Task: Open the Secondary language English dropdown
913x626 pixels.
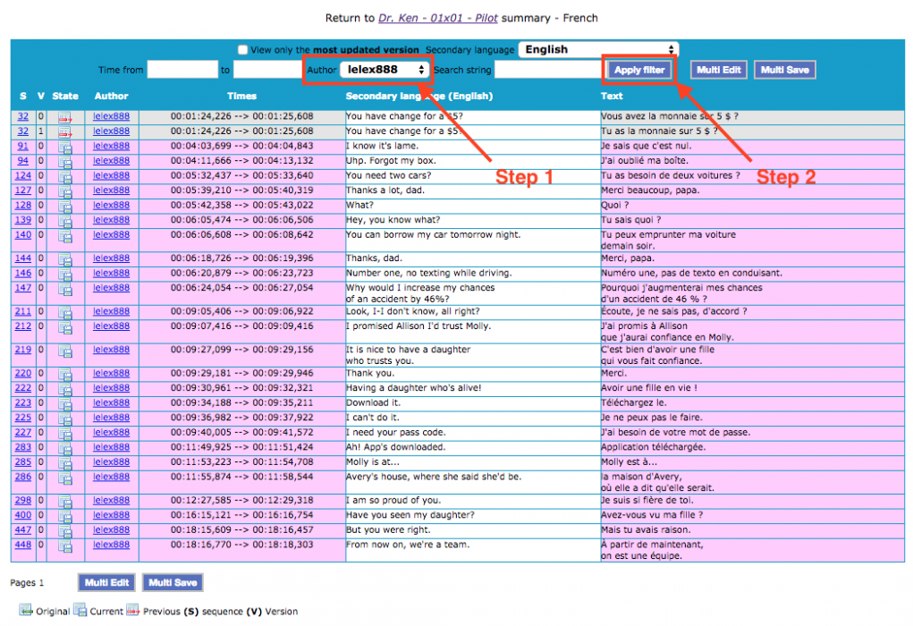Action: click(x=599, y=50)
